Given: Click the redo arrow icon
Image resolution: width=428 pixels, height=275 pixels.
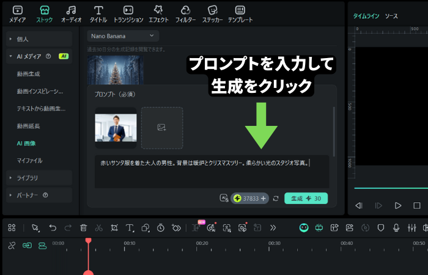Looking at the screenshot, I should pos(68,227).
